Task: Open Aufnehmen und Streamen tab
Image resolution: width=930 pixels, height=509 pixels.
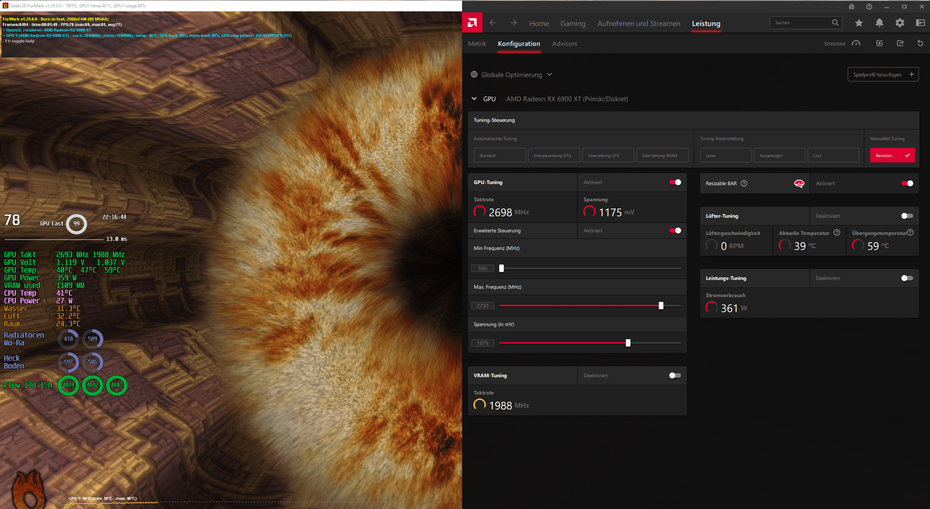Action: 639,23
